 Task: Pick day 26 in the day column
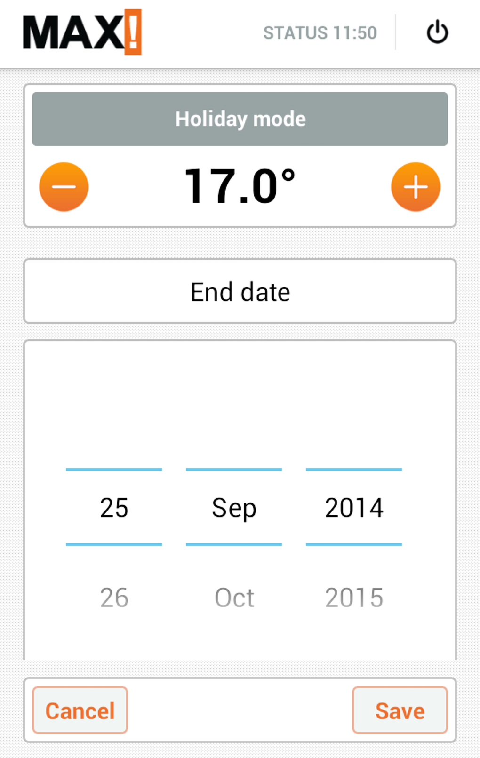[x=114, y=598]
